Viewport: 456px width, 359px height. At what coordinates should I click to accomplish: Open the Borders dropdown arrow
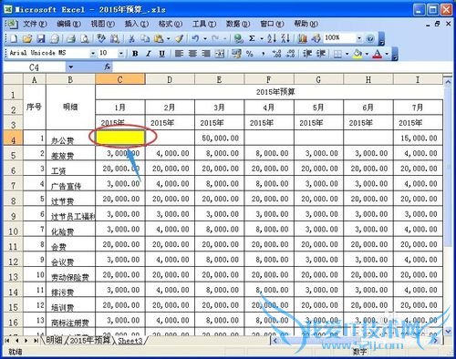pos(347,54)
